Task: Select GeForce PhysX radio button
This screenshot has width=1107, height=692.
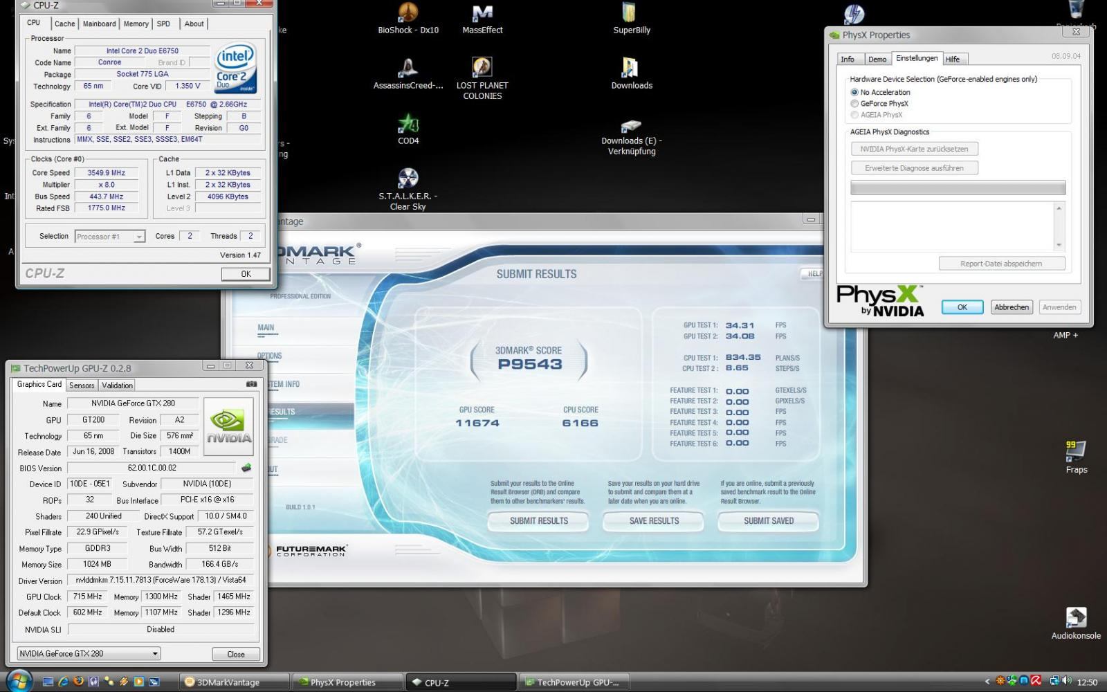Action: [854, 104]
